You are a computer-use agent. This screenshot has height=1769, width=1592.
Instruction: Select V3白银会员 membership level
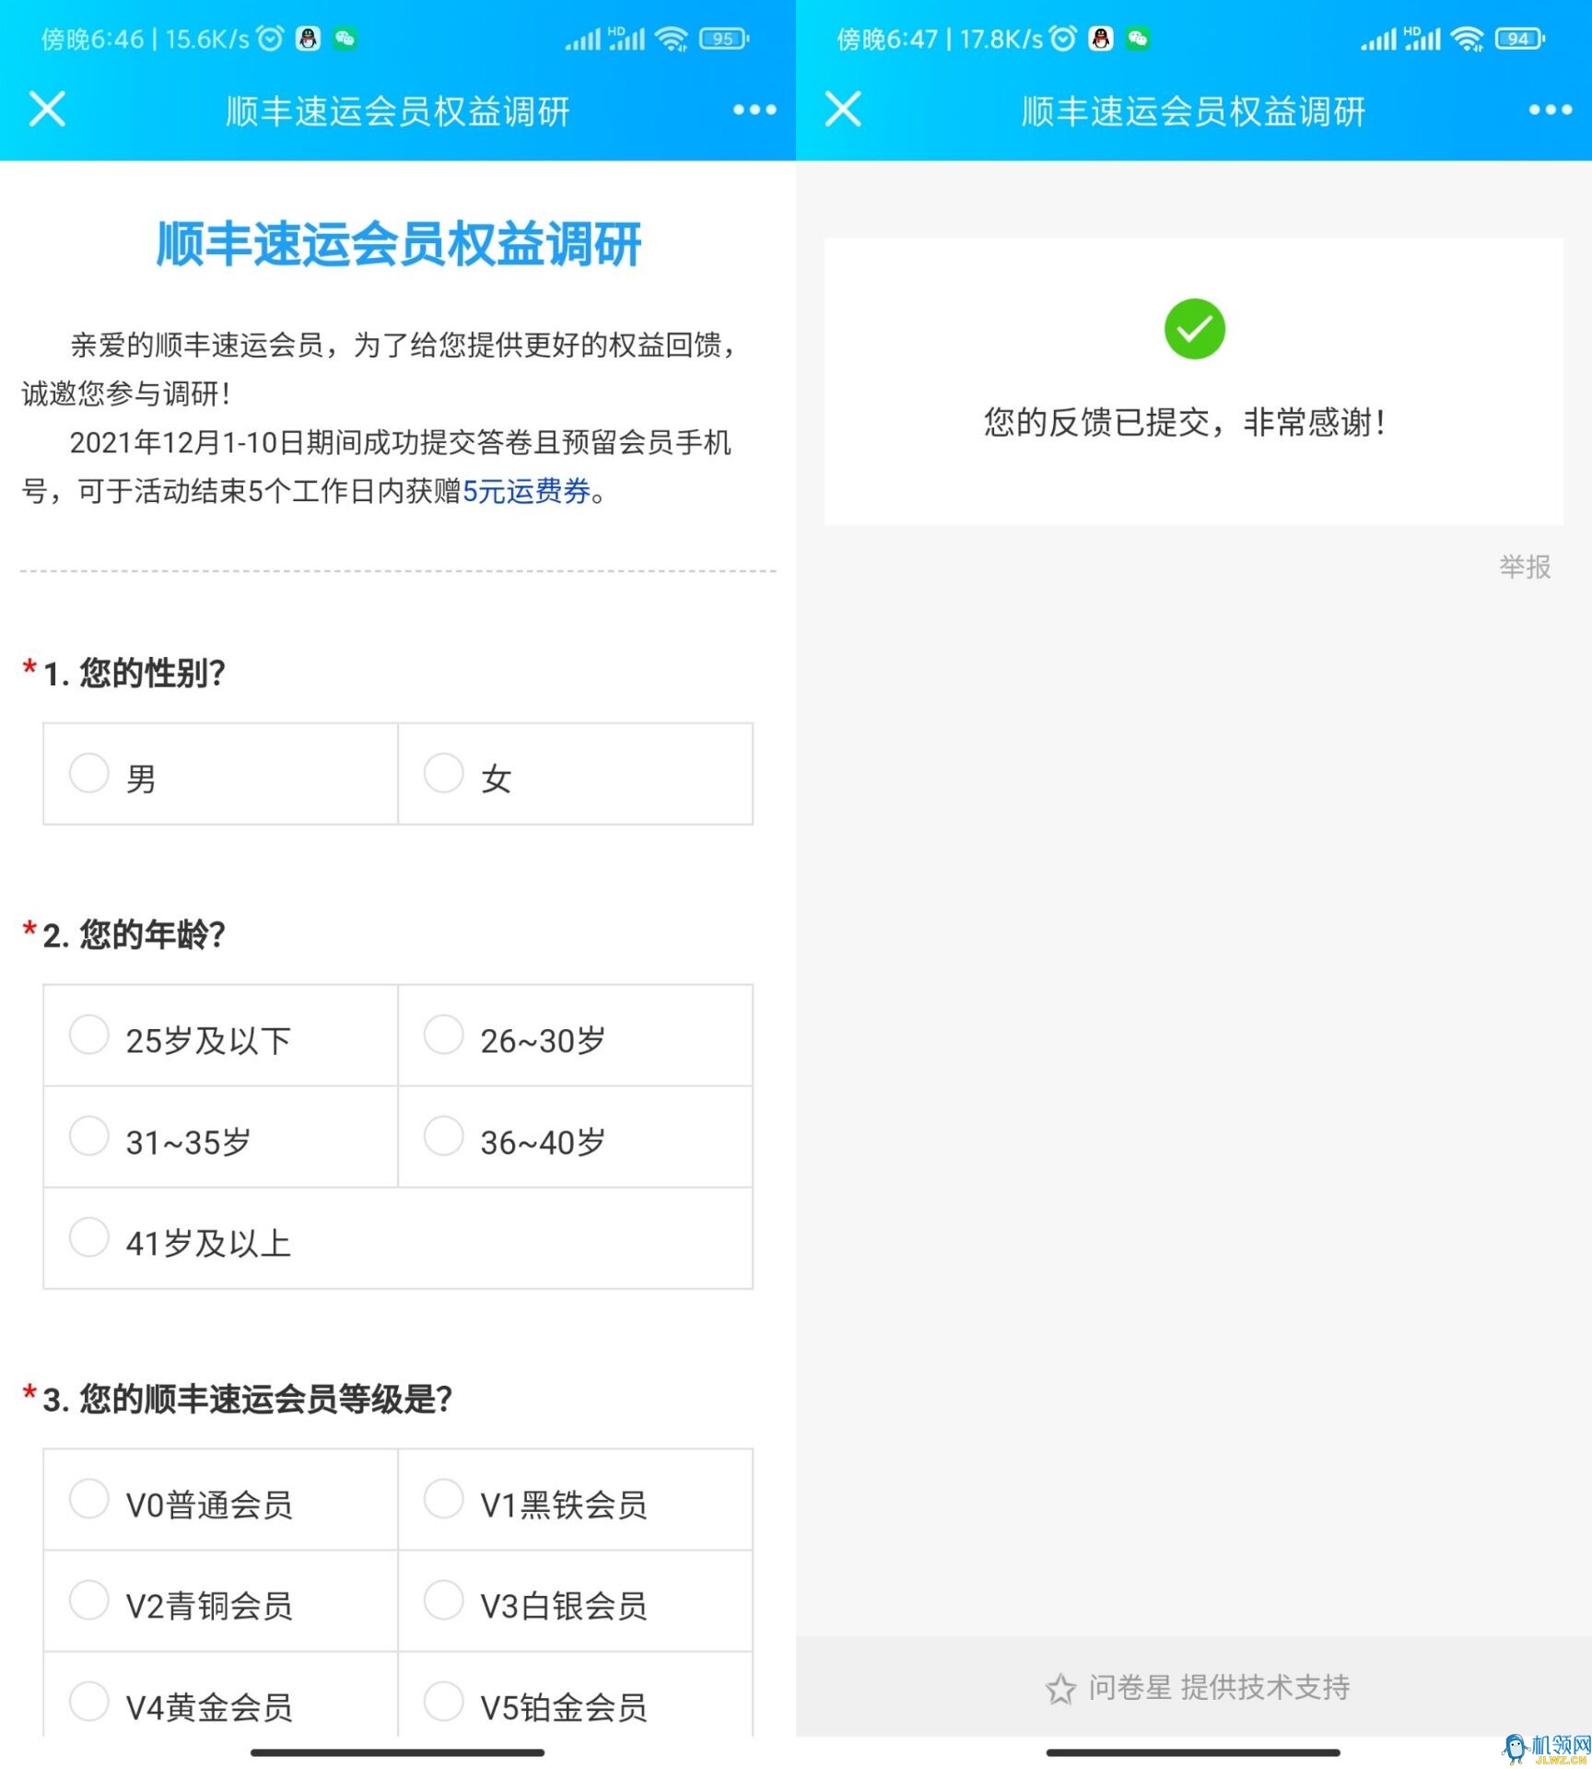(576, 1601)
